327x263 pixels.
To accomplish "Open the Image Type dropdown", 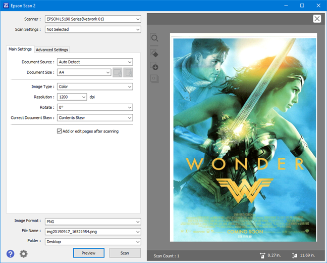I will [94, 86].
